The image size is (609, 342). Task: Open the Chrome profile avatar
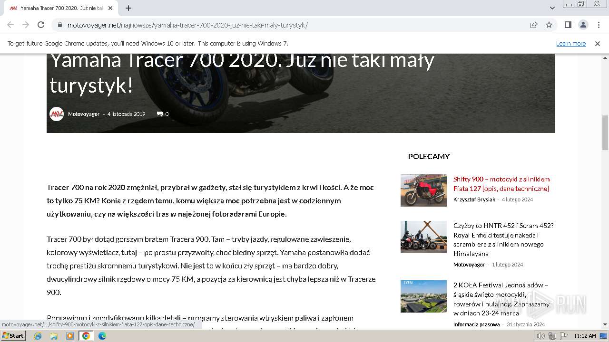point(583,25)
